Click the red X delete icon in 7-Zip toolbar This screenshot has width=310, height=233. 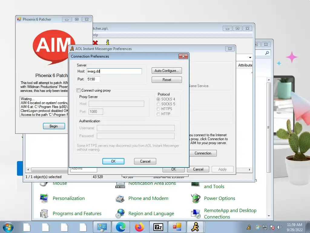coord(95,42)
